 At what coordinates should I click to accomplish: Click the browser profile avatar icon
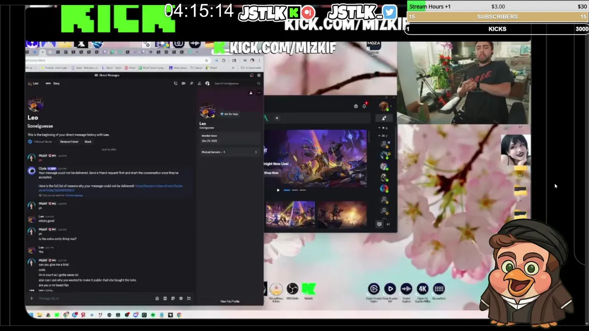[252, 60]
